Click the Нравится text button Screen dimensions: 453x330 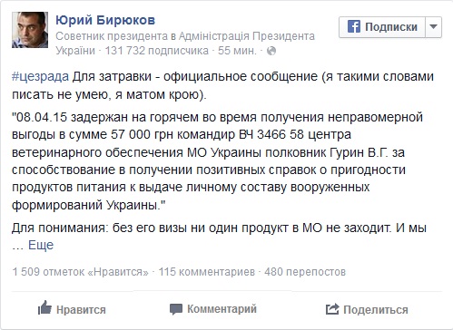tap(81, 310)
